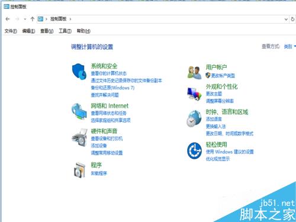Click 卸载程序 link

pyautogui.click(x=99, y=173)
